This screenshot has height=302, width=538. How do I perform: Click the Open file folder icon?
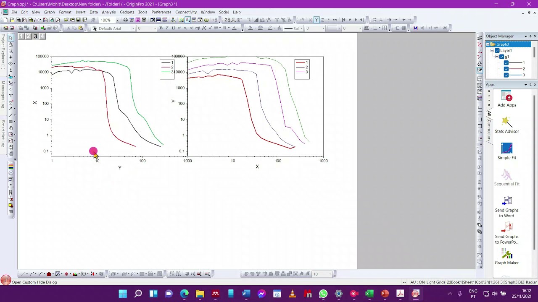coord(66,20)
